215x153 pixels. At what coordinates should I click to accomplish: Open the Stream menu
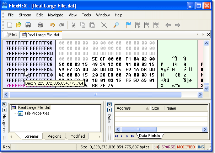pyautogui.click(x=25, y=15)
